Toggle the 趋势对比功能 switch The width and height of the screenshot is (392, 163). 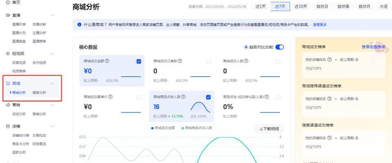(x=280, y=47)
